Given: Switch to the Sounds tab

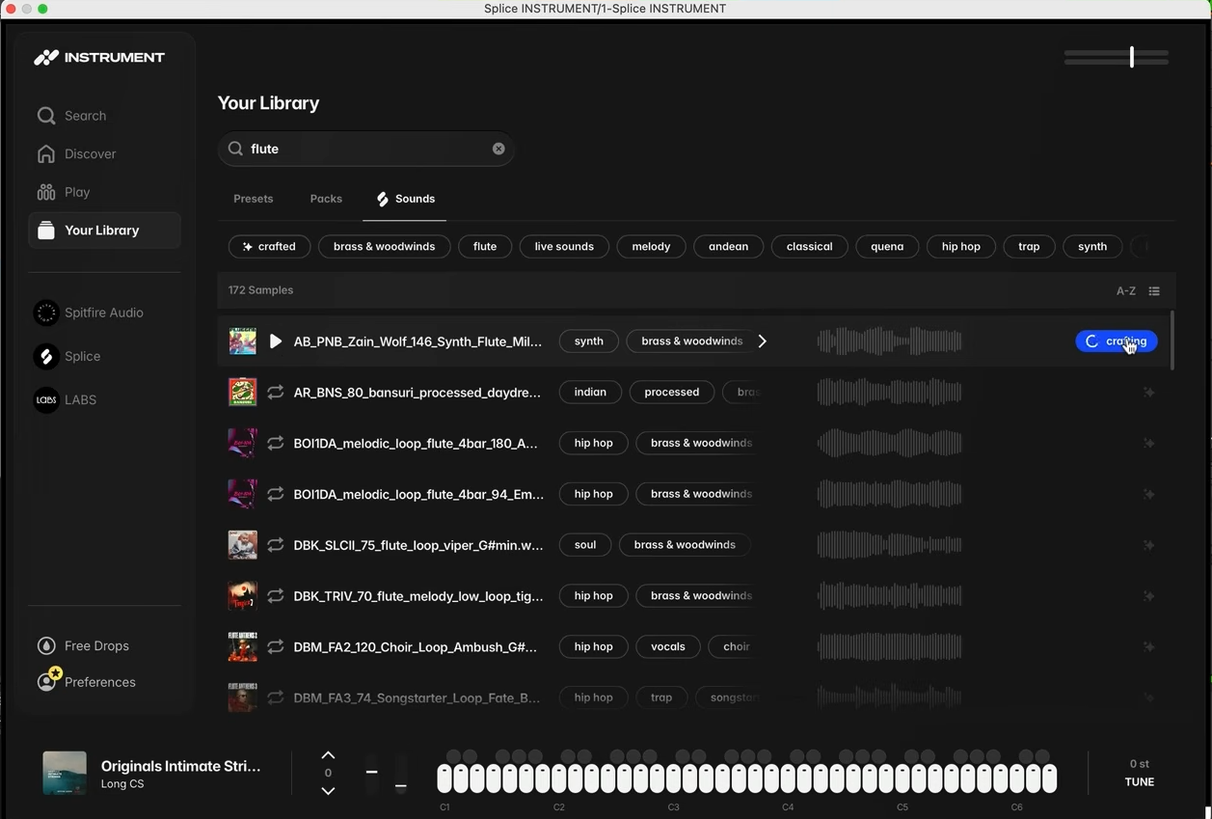Looking at the screenshot, I should (405, 199).
